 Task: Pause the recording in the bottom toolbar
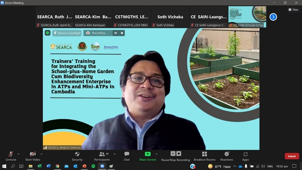click(173, 154)
